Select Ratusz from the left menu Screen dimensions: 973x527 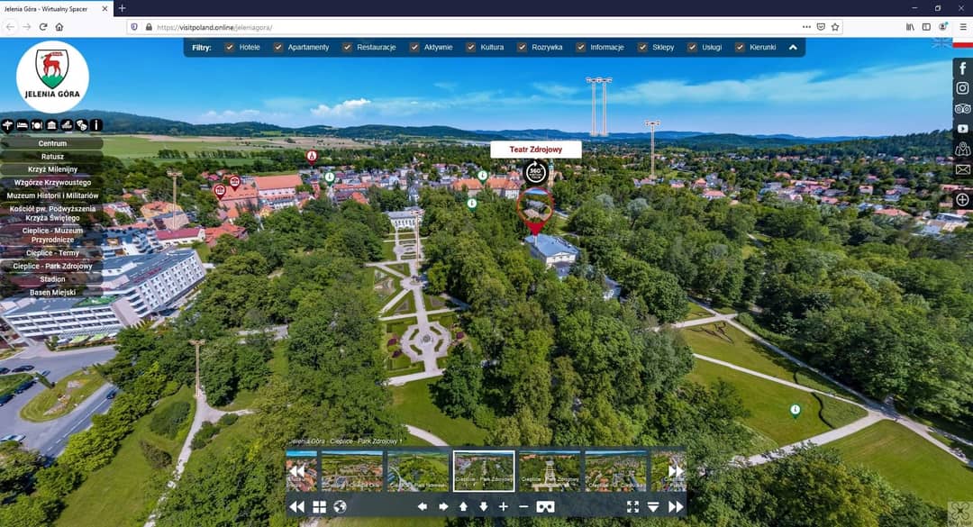coord(52,157)
